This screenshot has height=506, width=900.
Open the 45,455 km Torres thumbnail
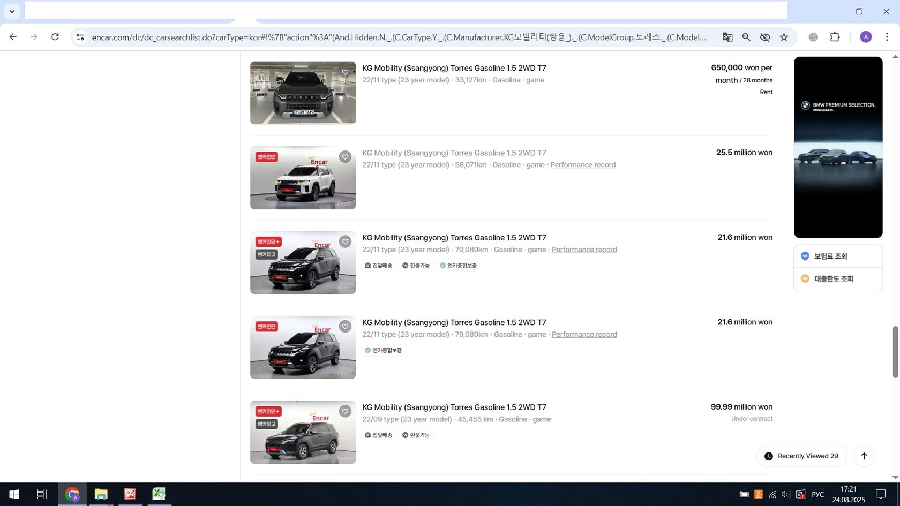click(x=303, y=432)
